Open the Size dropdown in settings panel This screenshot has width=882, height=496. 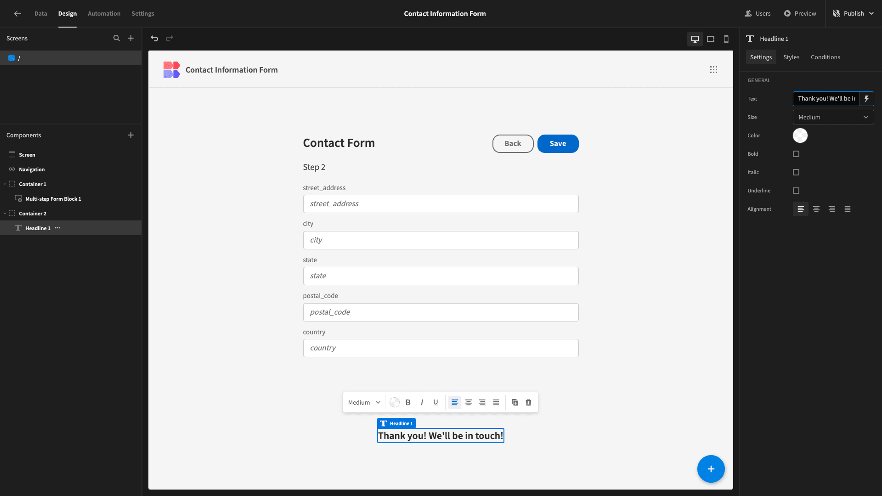(x=833, y=117)
